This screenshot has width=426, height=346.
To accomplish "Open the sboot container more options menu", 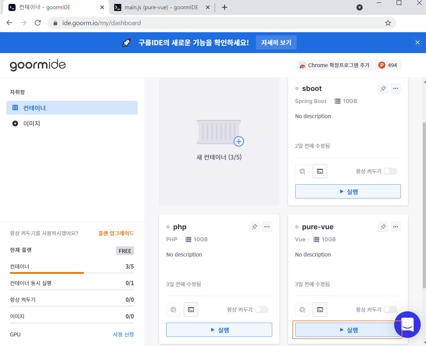I will pos(396,89).
